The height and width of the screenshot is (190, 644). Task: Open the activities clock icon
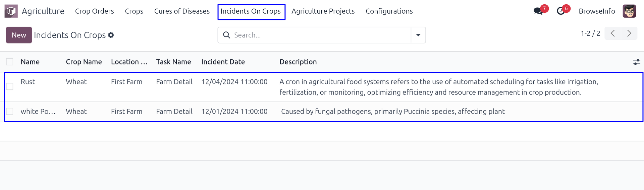pos(560,11)
